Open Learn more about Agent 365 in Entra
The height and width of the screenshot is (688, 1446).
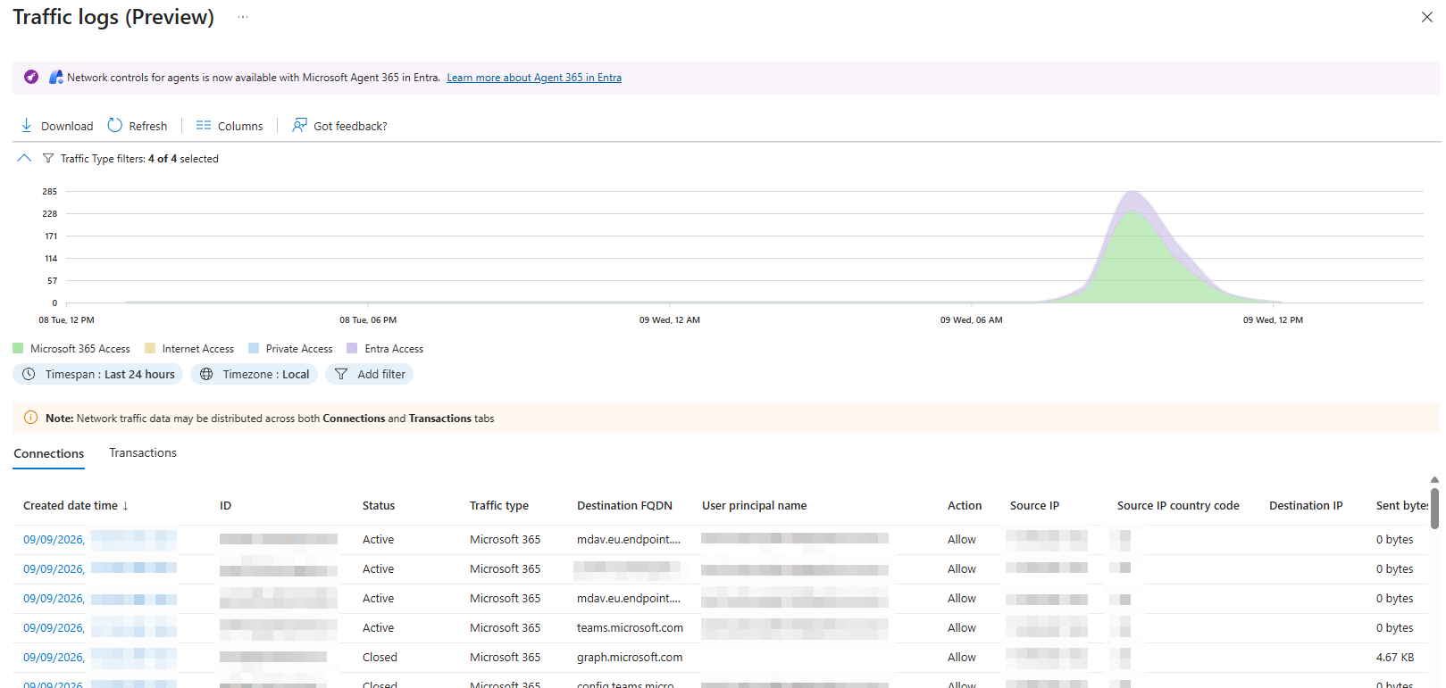(534, 78)
